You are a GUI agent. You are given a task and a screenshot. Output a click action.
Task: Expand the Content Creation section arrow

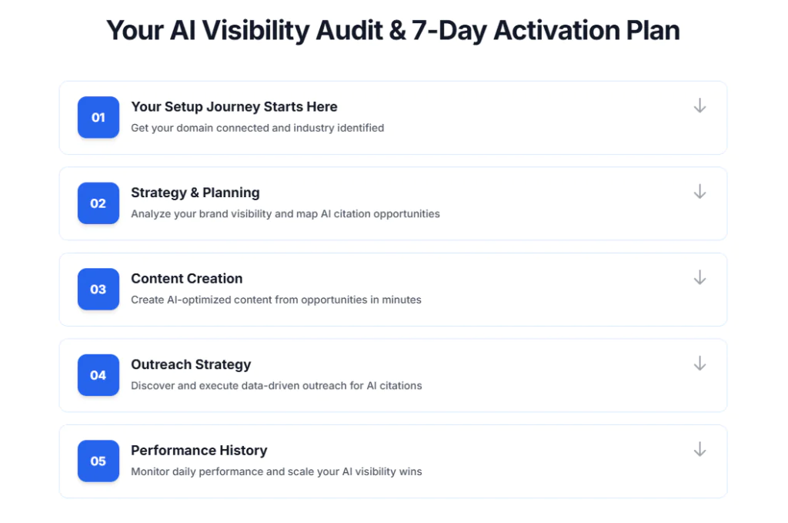pos(700,278)
